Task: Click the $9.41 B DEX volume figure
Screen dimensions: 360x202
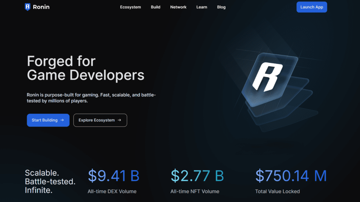Action: (113, 176)
